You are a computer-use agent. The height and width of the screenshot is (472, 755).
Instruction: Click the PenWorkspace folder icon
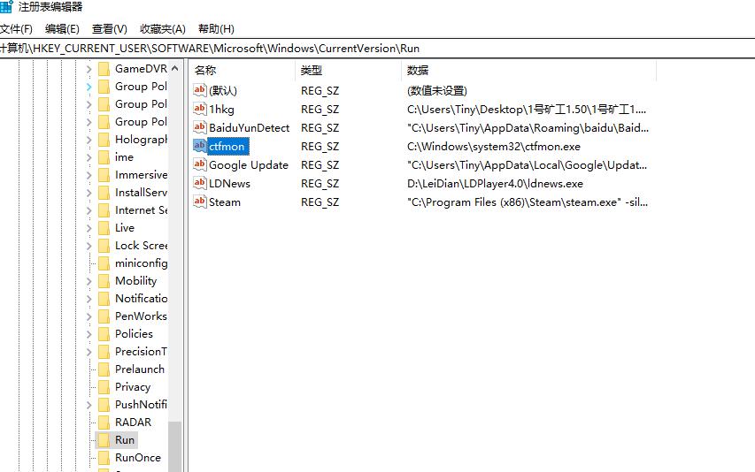click(x=104, y=316)
